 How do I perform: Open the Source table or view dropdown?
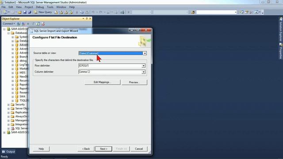[x=145, y=53]
